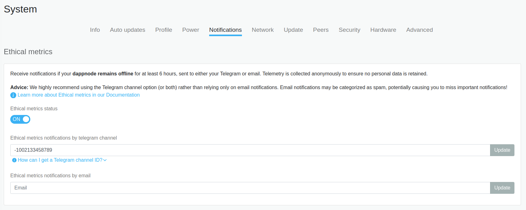The width and height of the screenshot is (526, 210).
Task: Click Update button for Telegram channel
Action: coord(502,150)
